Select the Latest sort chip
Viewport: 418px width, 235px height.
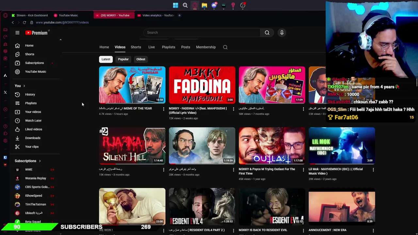(x=106, y=59)
